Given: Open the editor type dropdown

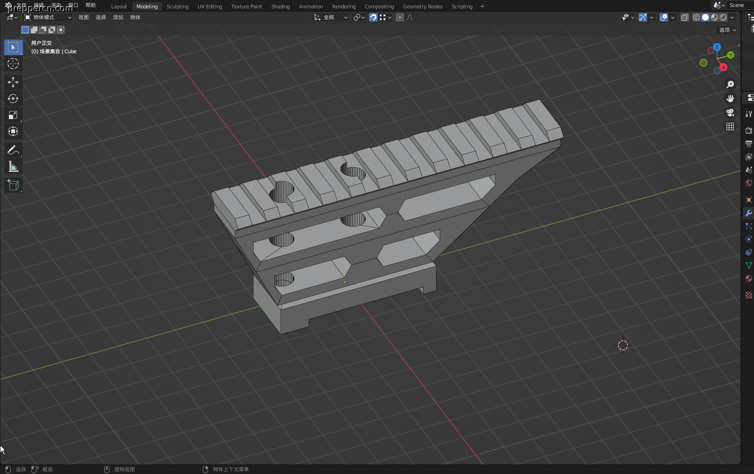Looking at the screenshot, I should tap(11, 17).
